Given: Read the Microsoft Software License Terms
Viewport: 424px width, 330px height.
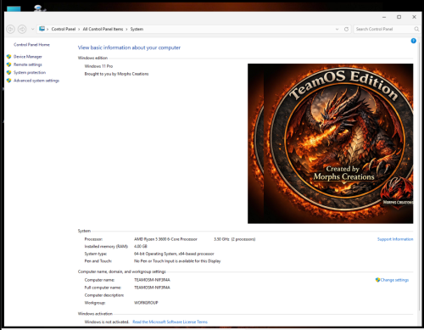Looking at the screenshot, I should point(170,322).
